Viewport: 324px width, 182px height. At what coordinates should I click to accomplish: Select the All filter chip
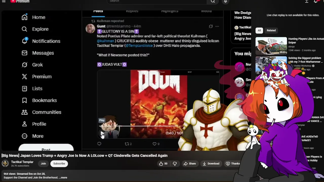tap(259, 30)
